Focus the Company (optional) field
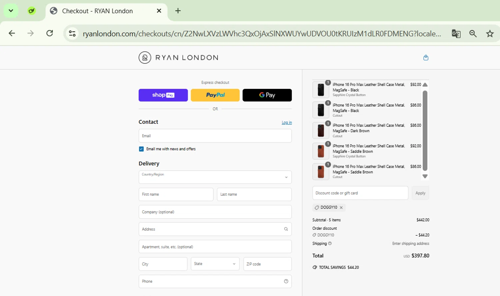 point(215,212)
